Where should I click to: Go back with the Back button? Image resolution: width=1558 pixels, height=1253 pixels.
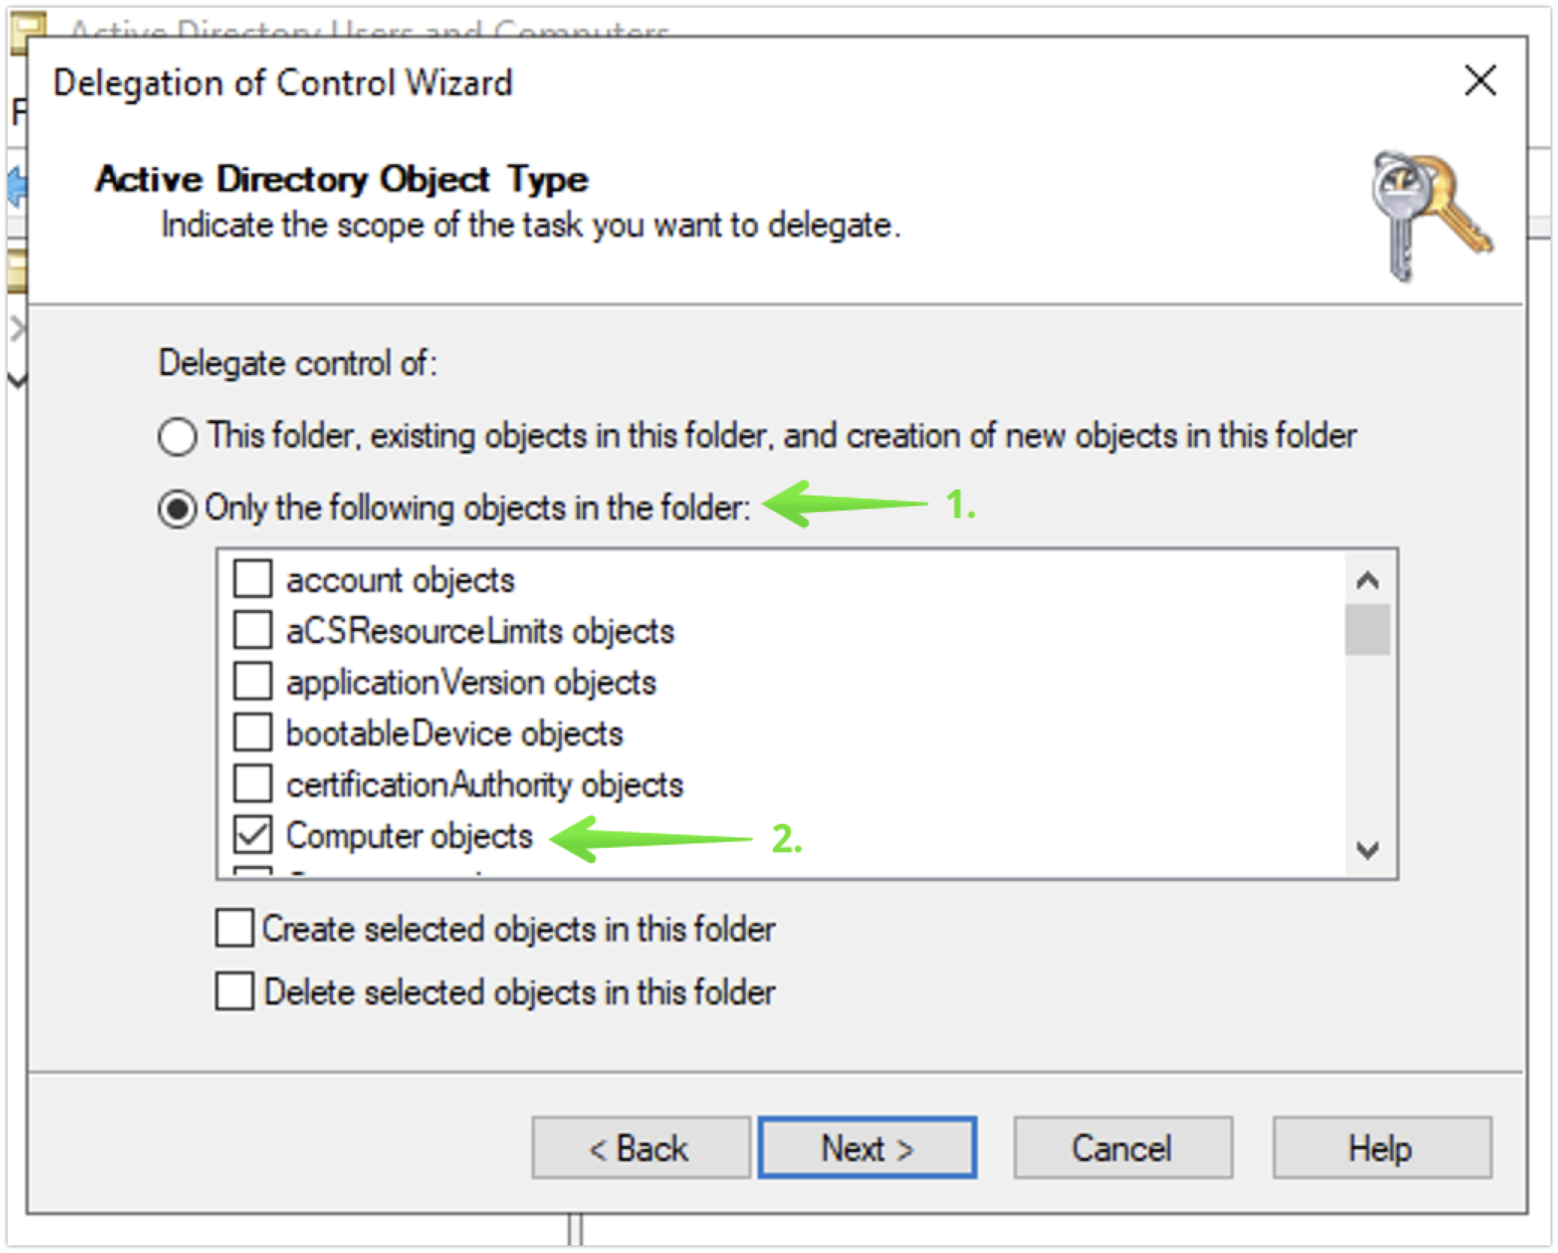pos(640,1148)
